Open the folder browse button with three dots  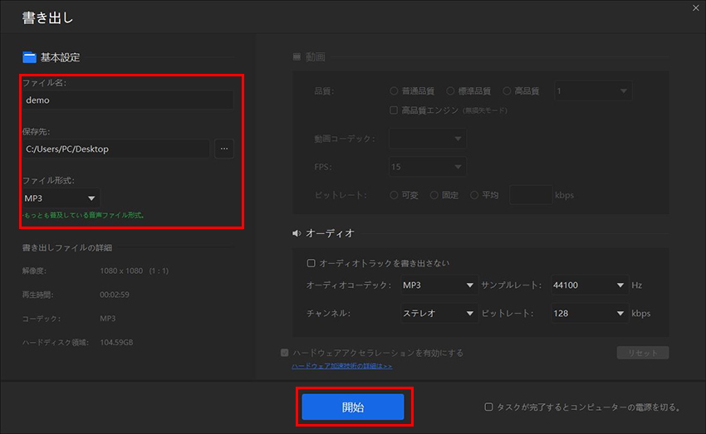pyautogui.click(x=223, y=149)
